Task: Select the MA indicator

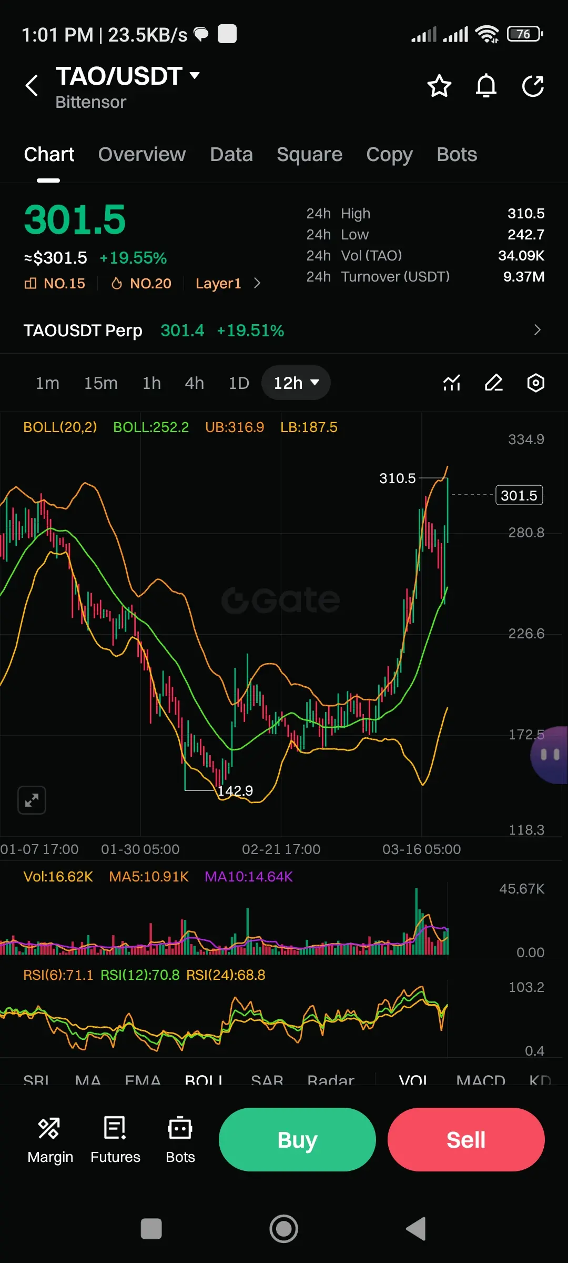Action: (88, 1080)
